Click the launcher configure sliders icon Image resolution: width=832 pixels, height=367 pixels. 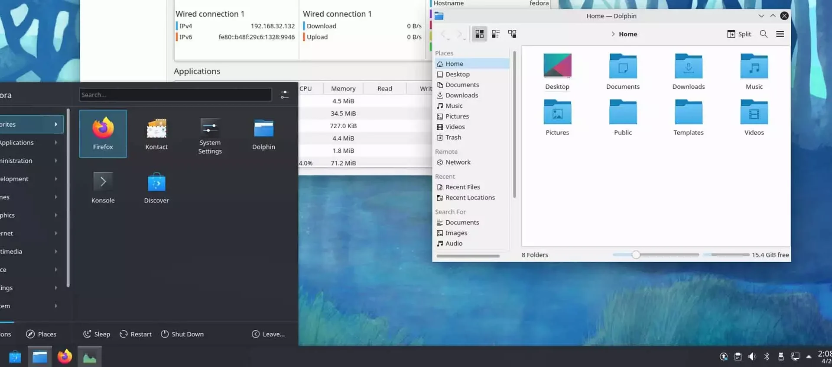click(x=285, y=95)
